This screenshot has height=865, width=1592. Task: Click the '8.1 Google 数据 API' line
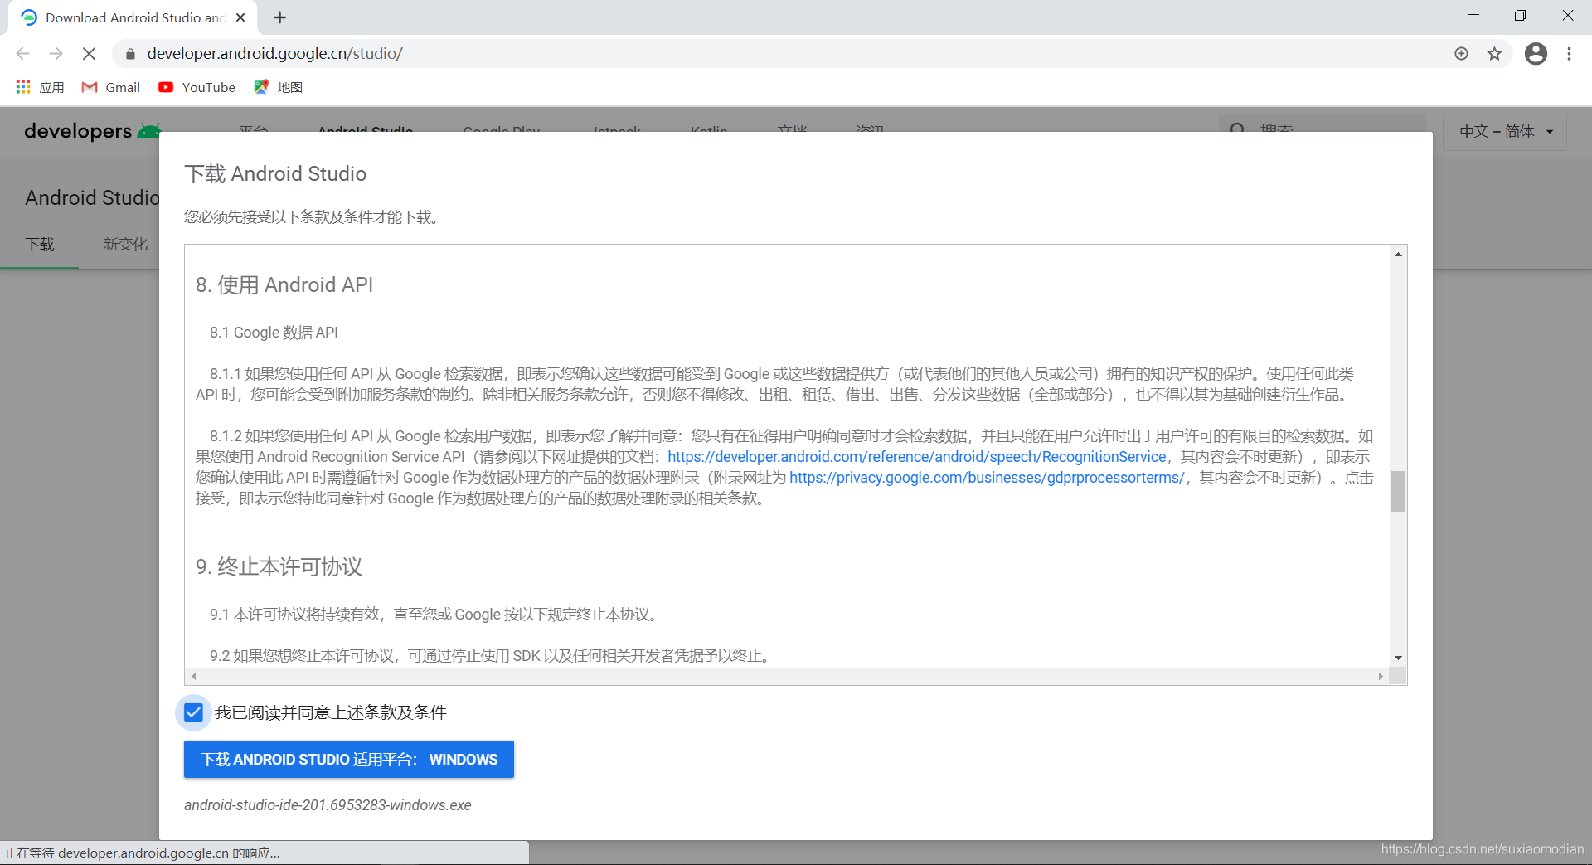coord(274,333)
